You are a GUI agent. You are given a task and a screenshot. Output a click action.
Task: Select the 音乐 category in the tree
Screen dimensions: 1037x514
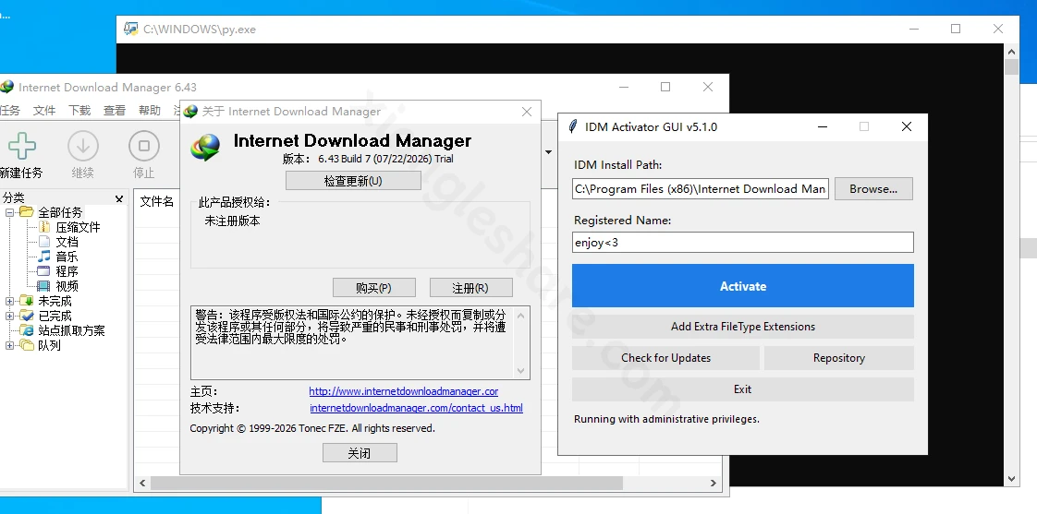[x=67, y=257]
